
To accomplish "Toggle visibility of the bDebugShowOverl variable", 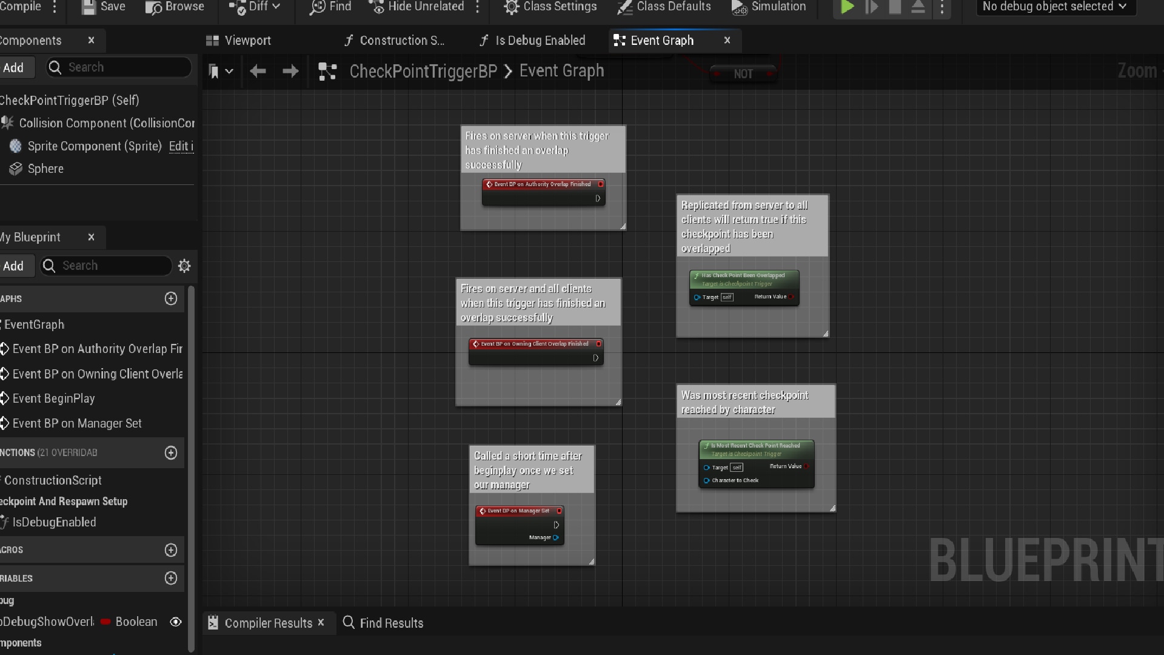I will pos(175,622).
